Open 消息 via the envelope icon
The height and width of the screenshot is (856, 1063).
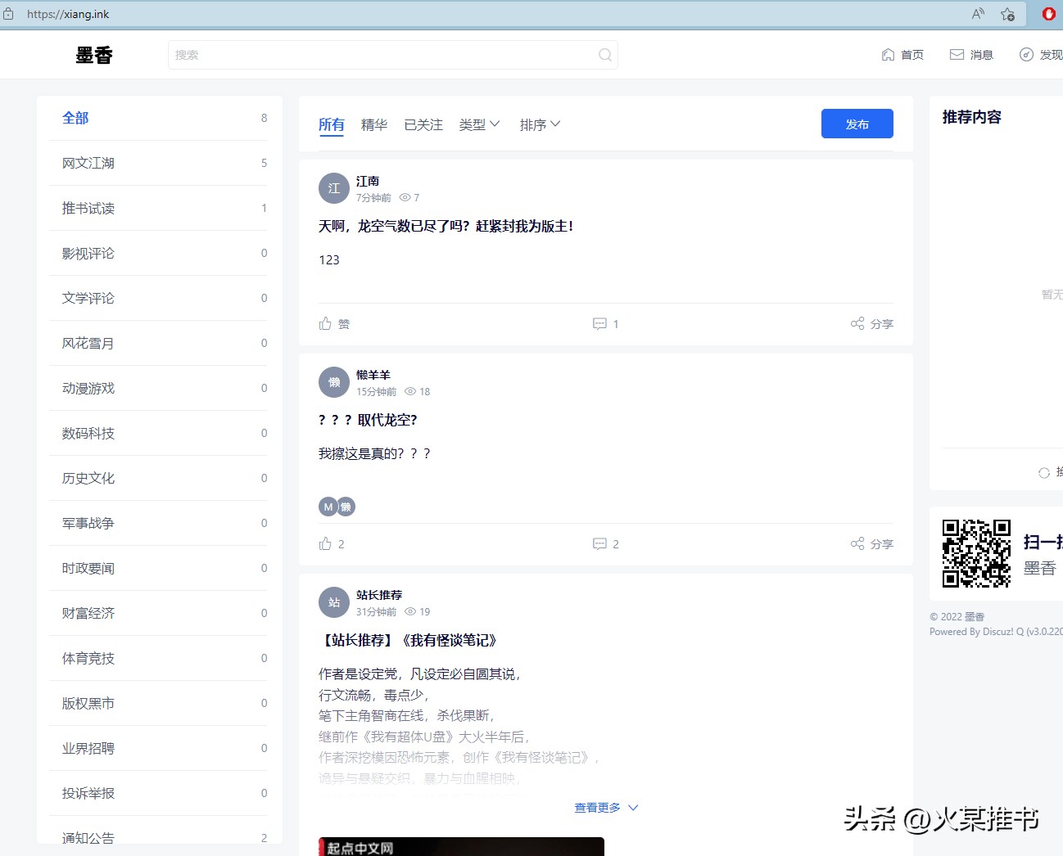point(957,54)
